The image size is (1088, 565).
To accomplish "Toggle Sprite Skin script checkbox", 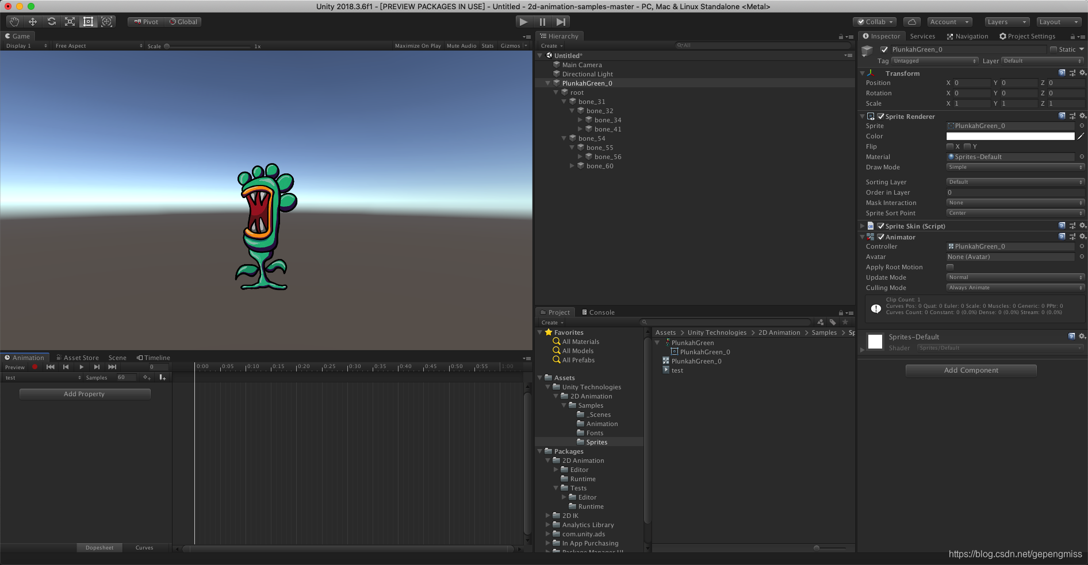I will pos(881,226).
